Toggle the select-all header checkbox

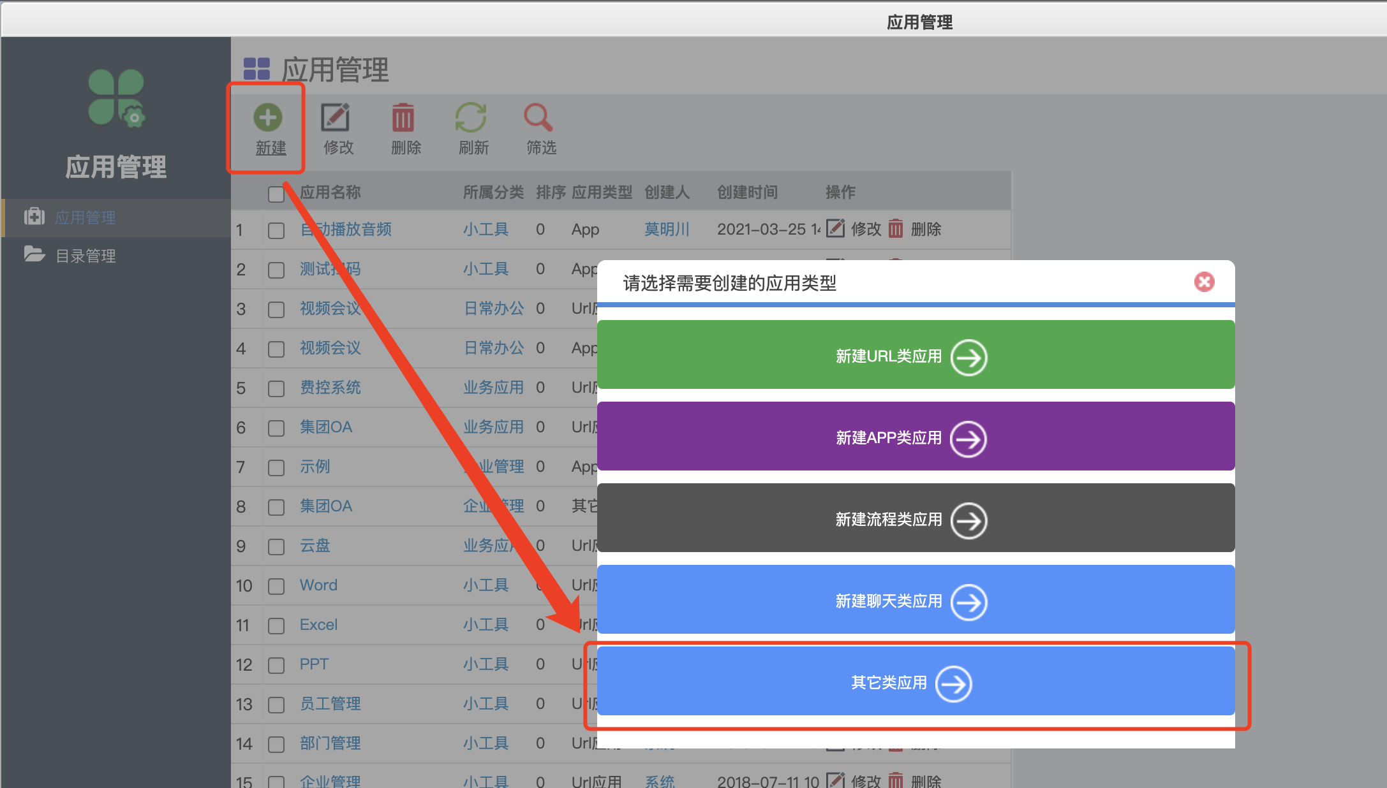click(276, 194)
